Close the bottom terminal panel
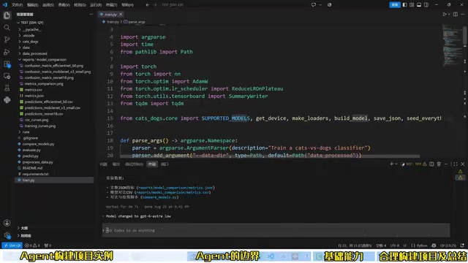 pyautogui.click(x=463, y=164)
